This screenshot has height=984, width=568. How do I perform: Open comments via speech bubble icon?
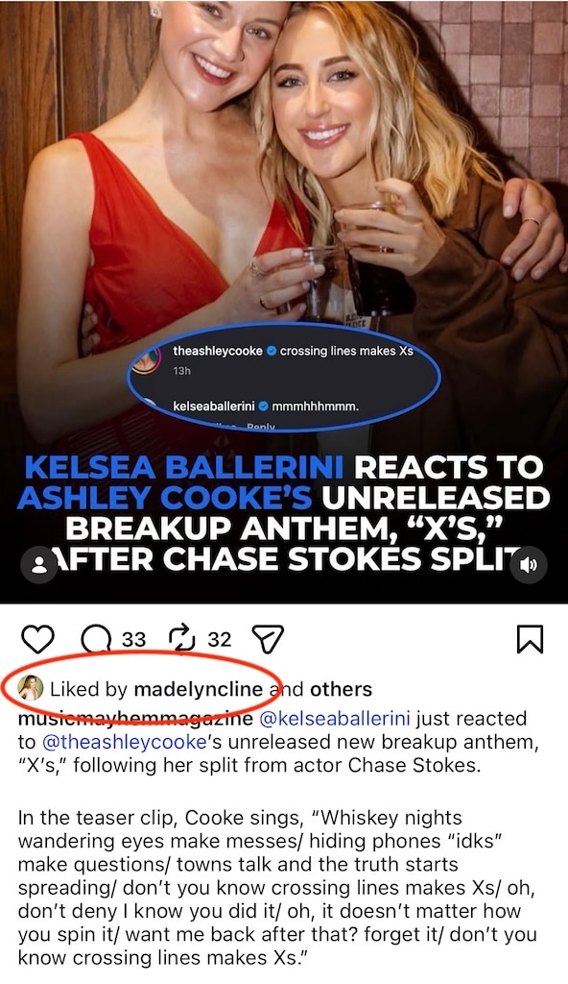97,639
